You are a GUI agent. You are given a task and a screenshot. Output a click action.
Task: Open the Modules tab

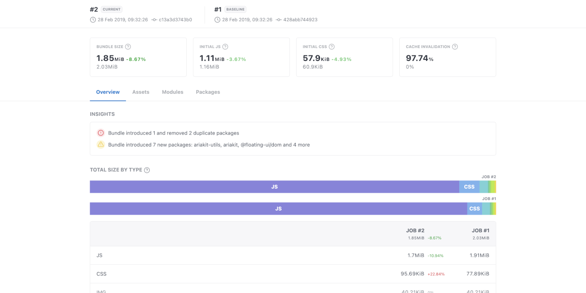point(173,92)
